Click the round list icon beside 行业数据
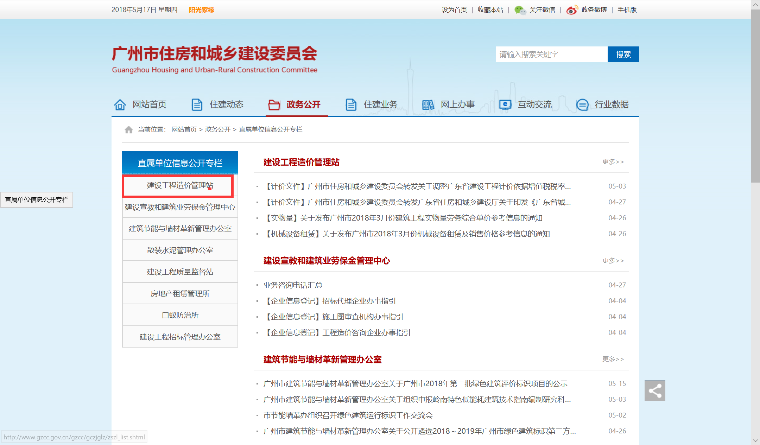The image size is (760, 445). coord(582,104)
